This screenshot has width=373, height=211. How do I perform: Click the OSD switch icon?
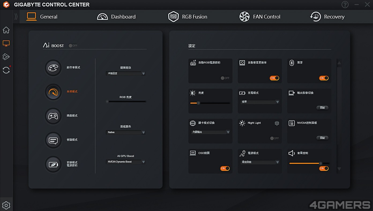click(x=193, y=153)
